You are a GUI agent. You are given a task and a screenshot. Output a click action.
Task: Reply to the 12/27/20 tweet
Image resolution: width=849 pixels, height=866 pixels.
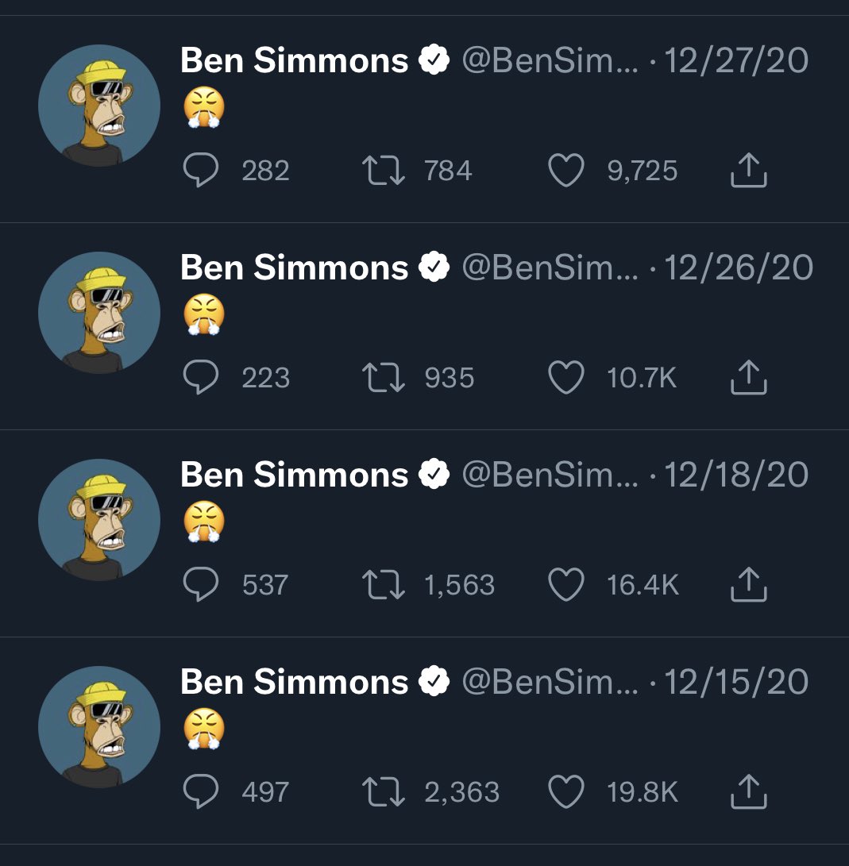[x=202, y=171]
